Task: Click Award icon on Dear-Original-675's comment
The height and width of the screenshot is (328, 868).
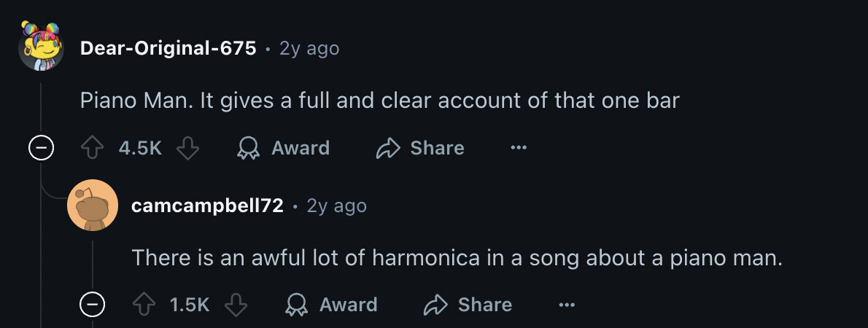Action: click(x=249, y=148)
